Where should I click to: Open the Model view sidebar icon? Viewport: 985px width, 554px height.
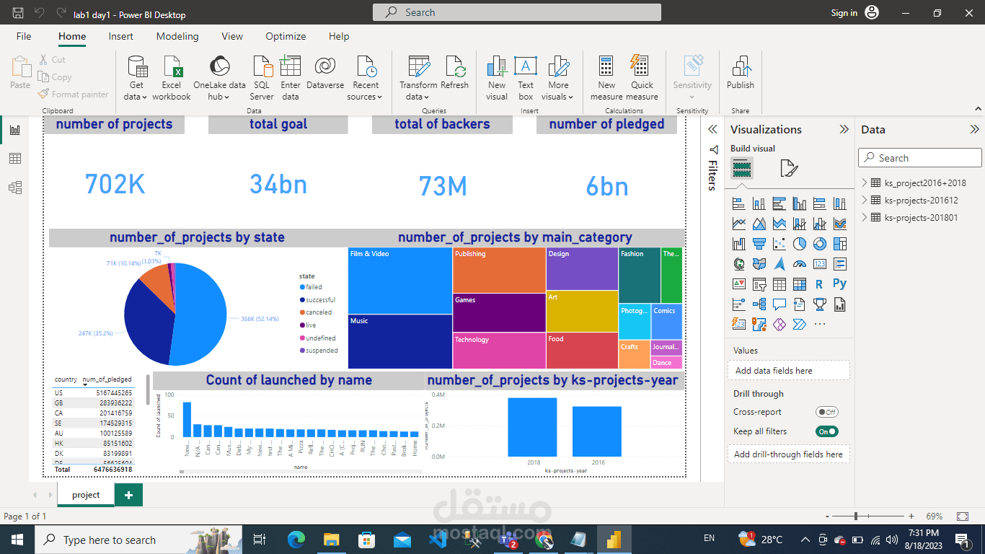click(15, 188)
